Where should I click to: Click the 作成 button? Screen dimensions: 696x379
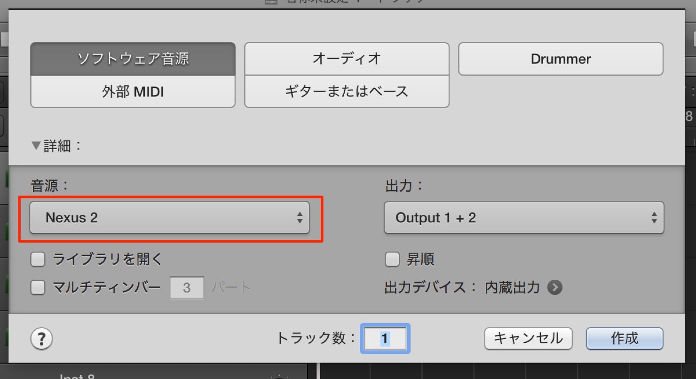click(625, 339)
